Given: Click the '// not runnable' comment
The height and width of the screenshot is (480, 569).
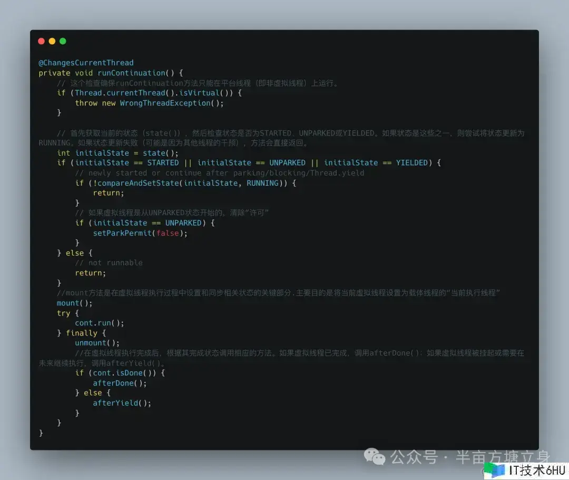Looking at the screenshot, I should pos(109,263).
